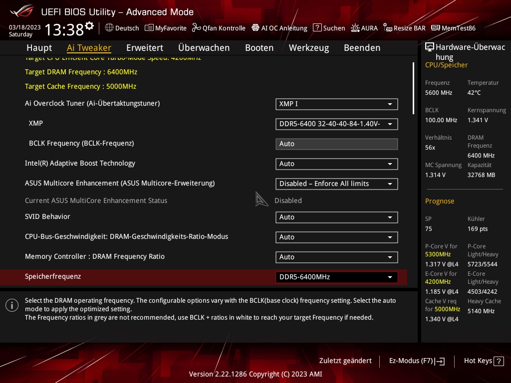The width and height of the screenshot is (511, 383).
Task: Open AI OC Anleitung brain icon
Action: coord(255,28)
